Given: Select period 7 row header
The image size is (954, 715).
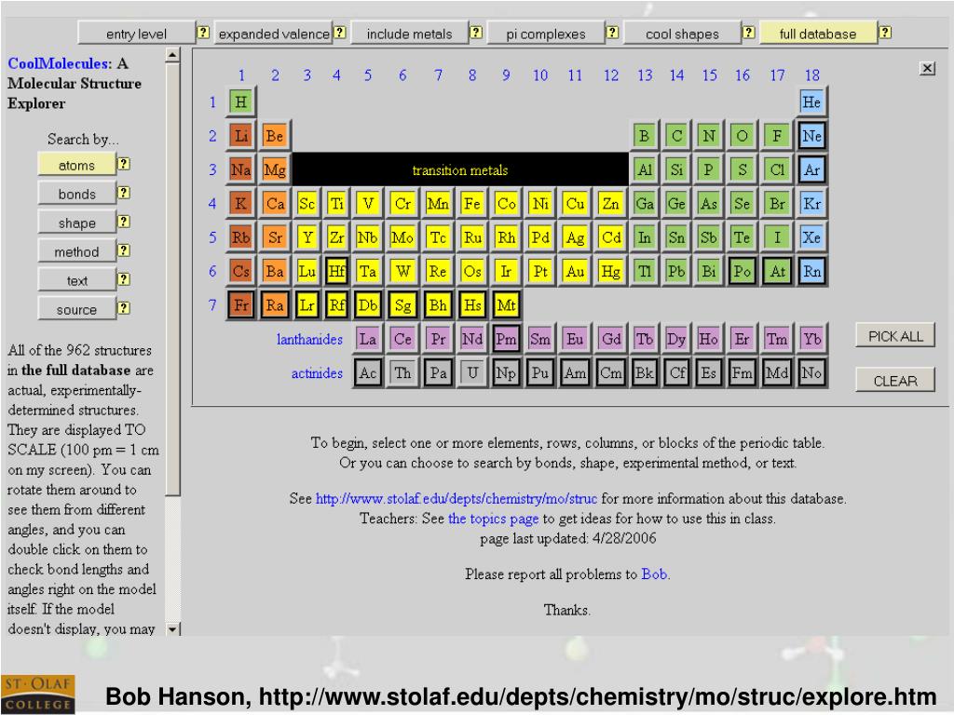Looking at the screenshot, I should pyautogui.click(x=212, y=304).
